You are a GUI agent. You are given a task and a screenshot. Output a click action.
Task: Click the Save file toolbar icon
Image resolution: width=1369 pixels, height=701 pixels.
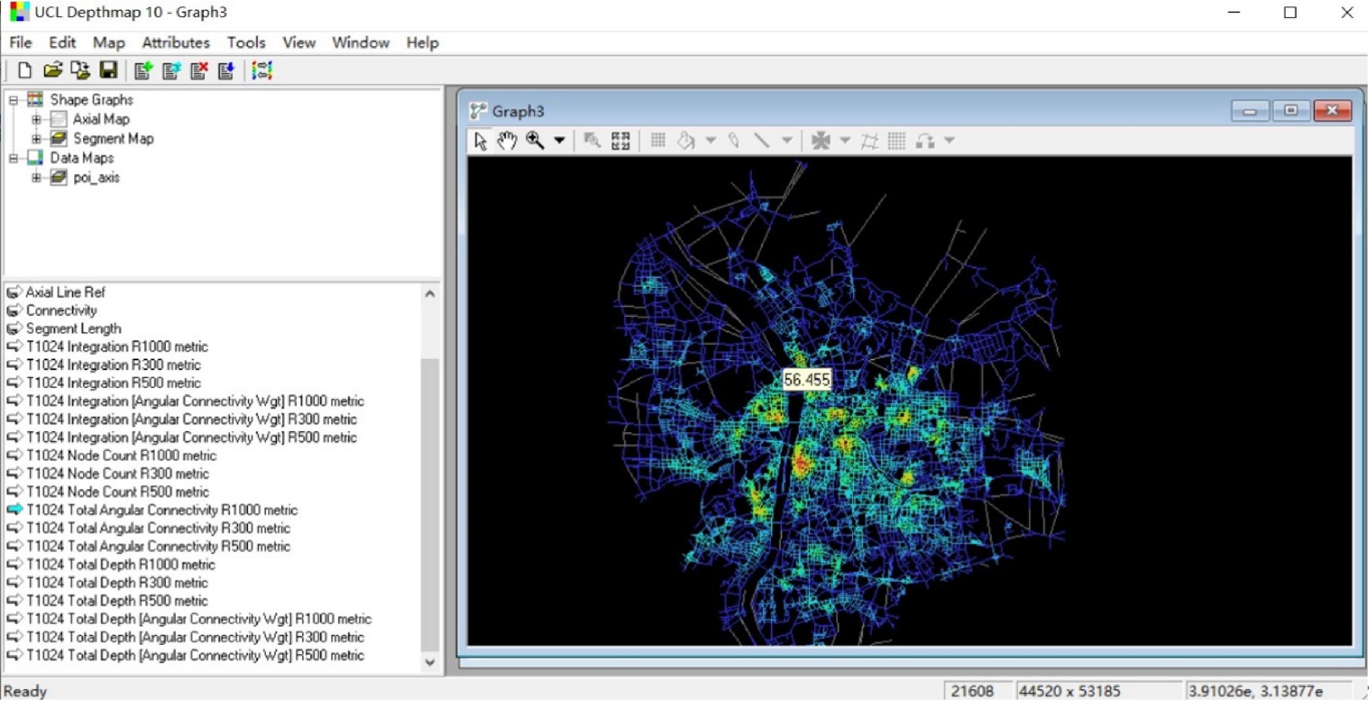coord(108,70)
